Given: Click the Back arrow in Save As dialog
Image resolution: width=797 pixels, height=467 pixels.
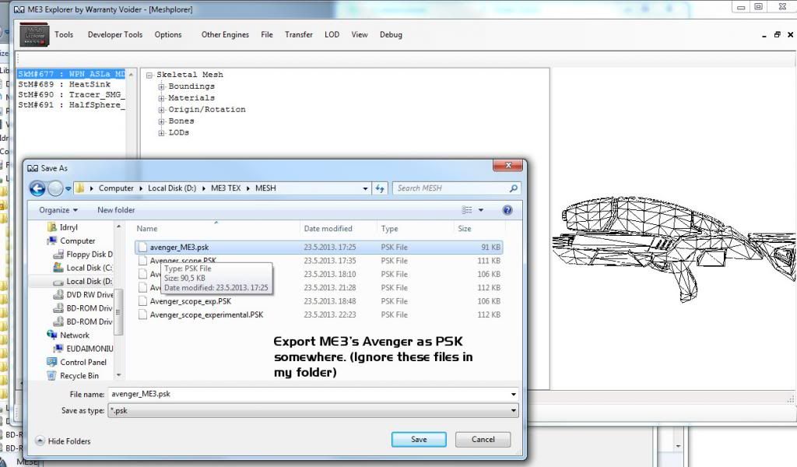Looking at the screenshot, I should [x=37, y=188].
